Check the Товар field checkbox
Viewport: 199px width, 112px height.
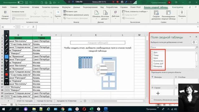pyautogui.click(x=152, y=55)
